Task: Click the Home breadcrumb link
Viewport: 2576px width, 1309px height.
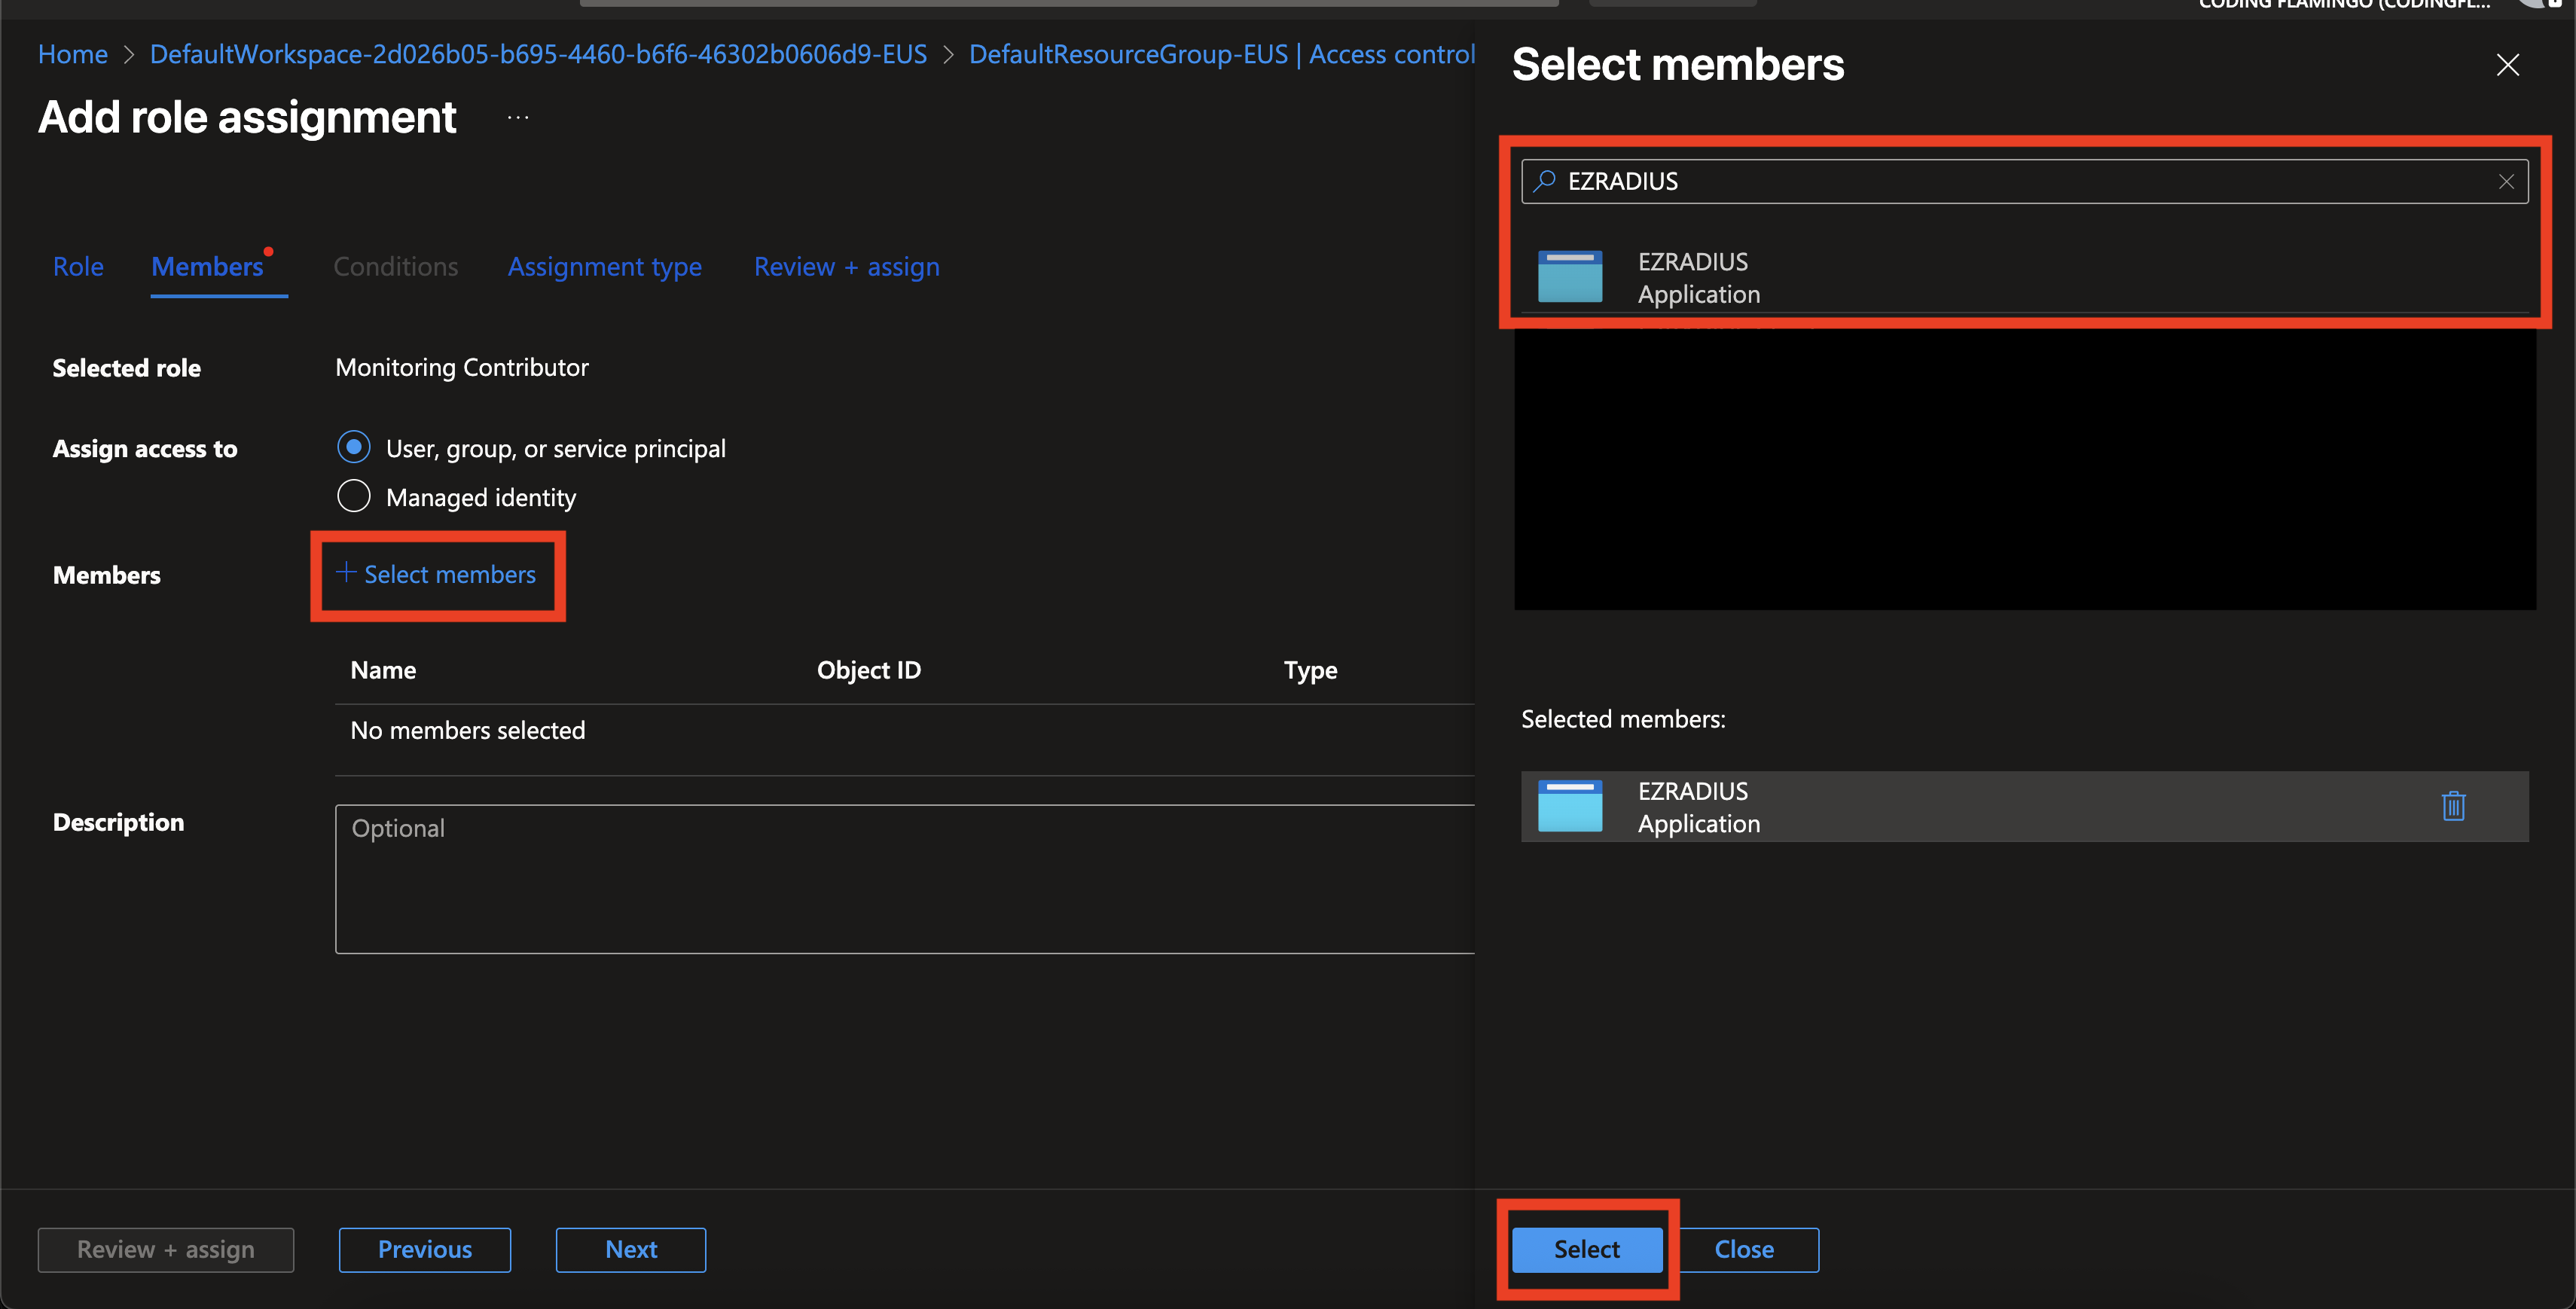Action: (x=73, y=55)
